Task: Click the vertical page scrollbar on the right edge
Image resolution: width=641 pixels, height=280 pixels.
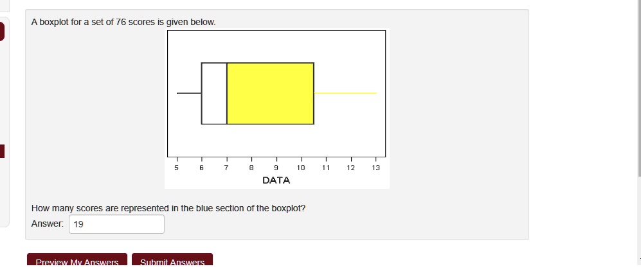Action: [x=639, y=88]
